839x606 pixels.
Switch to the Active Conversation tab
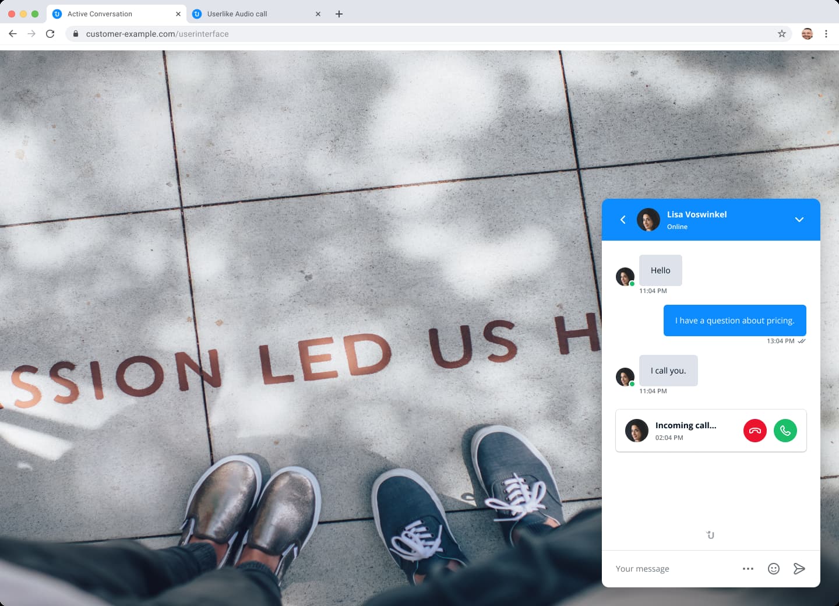117,14
